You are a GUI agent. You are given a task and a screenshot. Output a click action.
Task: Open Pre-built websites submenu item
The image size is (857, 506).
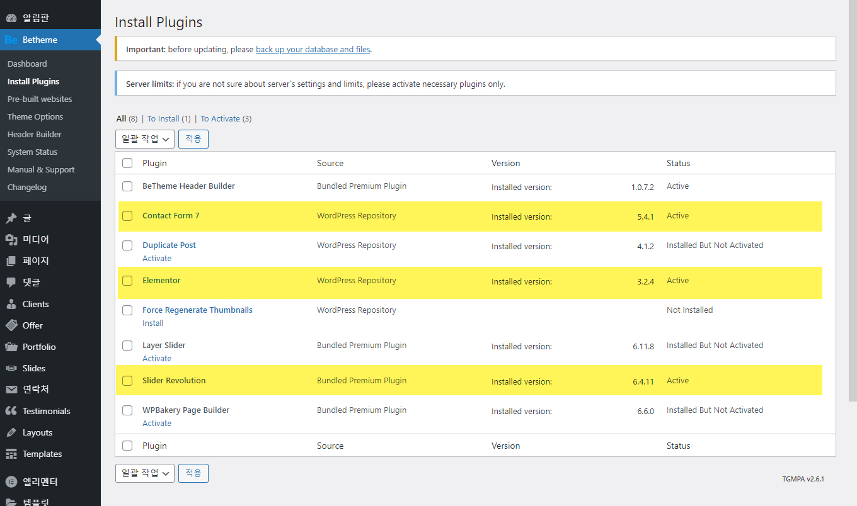(40, 99)
